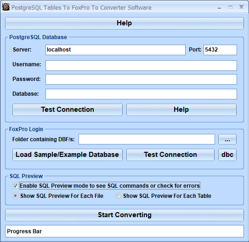The image size is (249, 242).
Task: Click the Username: label text
Action: pyautogui.click(x=27, y=64)
